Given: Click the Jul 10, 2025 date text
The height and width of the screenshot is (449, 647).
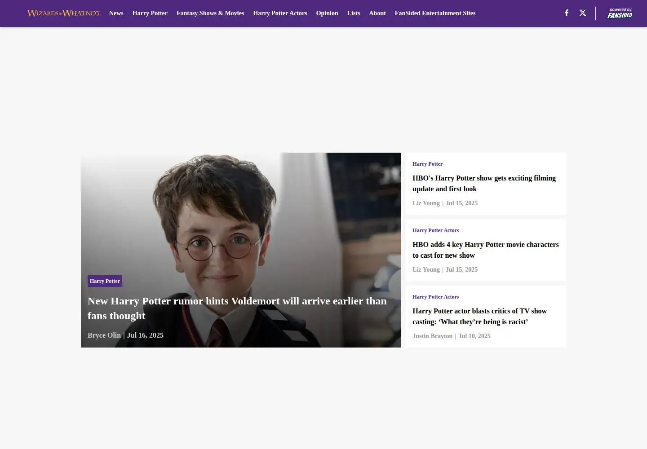Looking at the screenshot, I should pyautogui.click(x=474, y=336).
